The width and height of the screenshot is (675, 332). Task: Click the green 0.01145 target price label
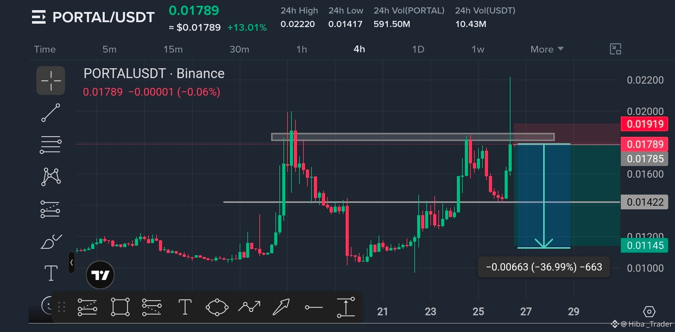(645, 245)
